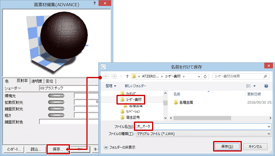275x156 pixels.
Task: Click the help question mark in title bar
Action: (x=95, y=3)
